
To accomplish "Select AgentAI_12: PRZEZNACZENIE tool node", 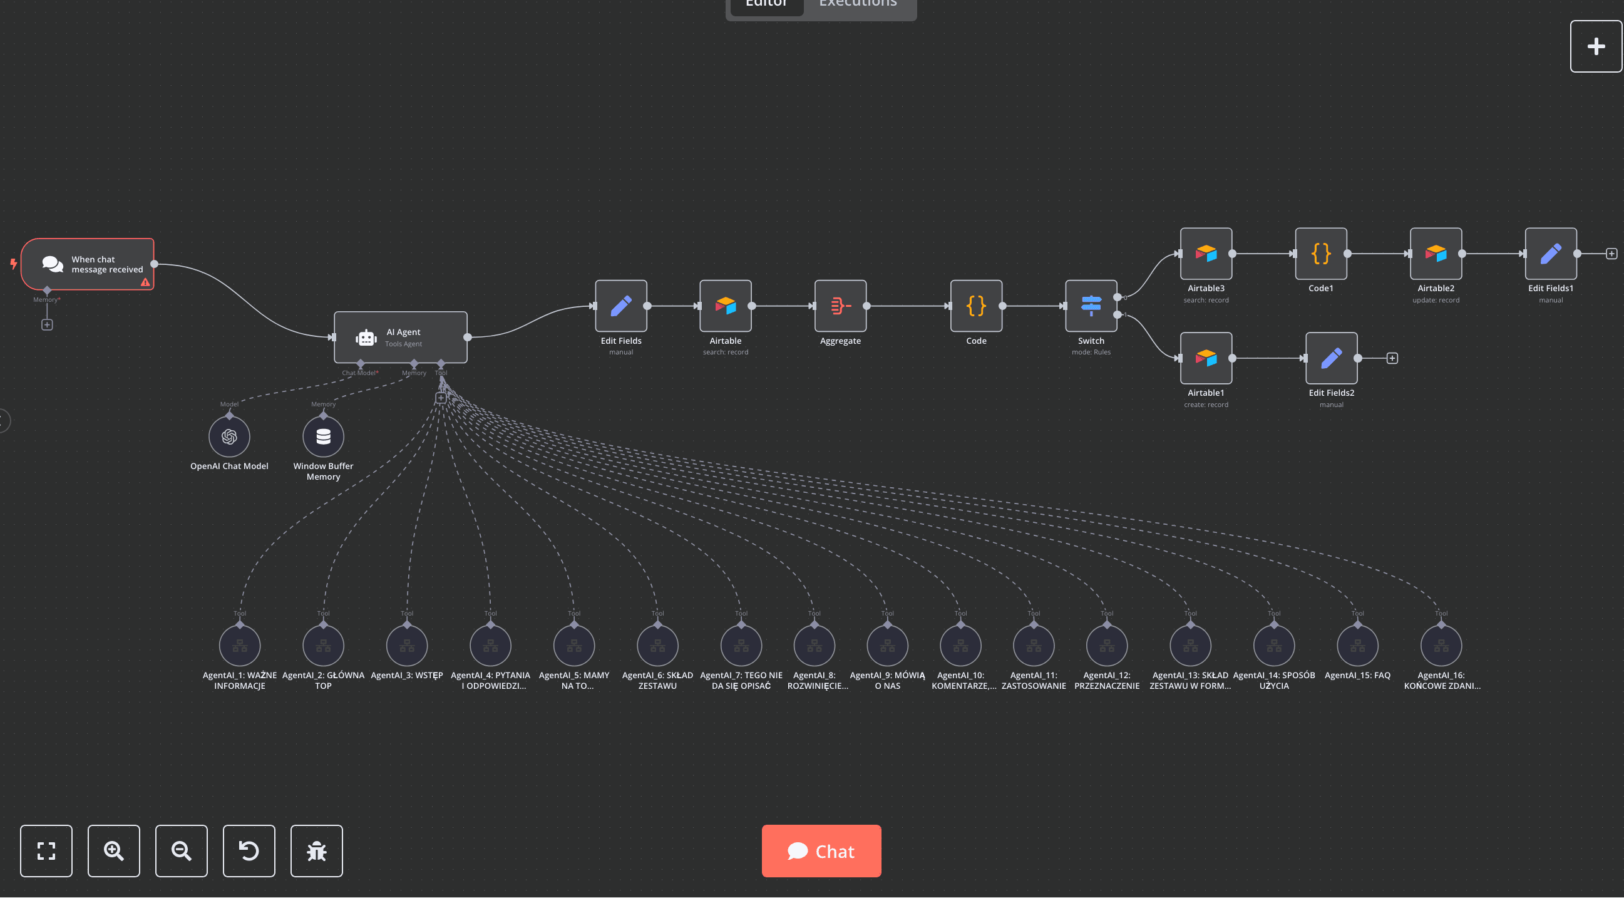I will [1107, 646].
